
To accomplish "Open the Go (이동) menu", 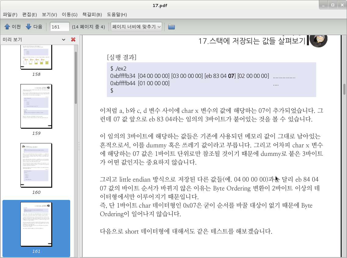I will click(69, 15).
